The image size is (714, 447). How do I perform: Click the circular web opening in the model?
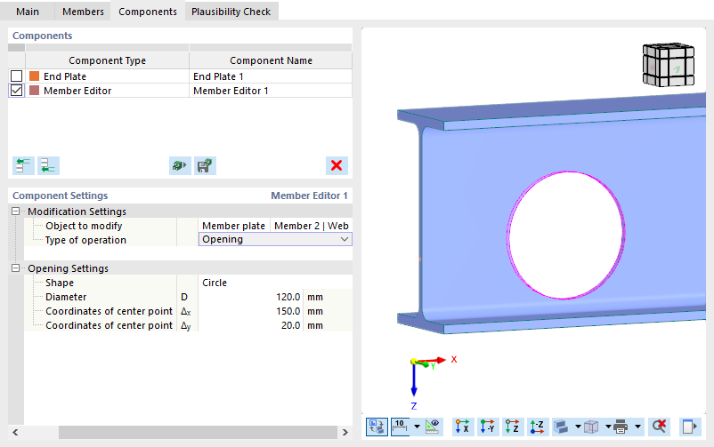click(x=565, y=235)
